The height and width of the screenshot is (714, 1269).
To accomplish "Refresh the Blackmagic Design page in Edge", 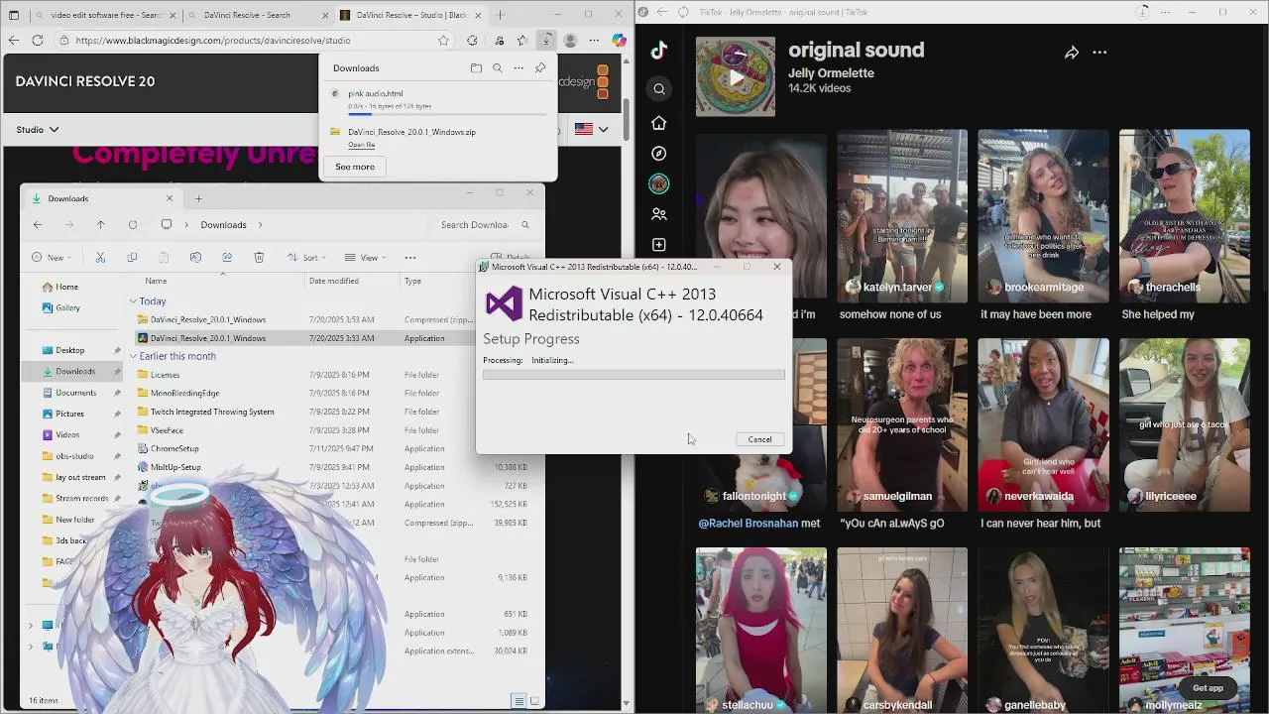I will tap(38, 41).
